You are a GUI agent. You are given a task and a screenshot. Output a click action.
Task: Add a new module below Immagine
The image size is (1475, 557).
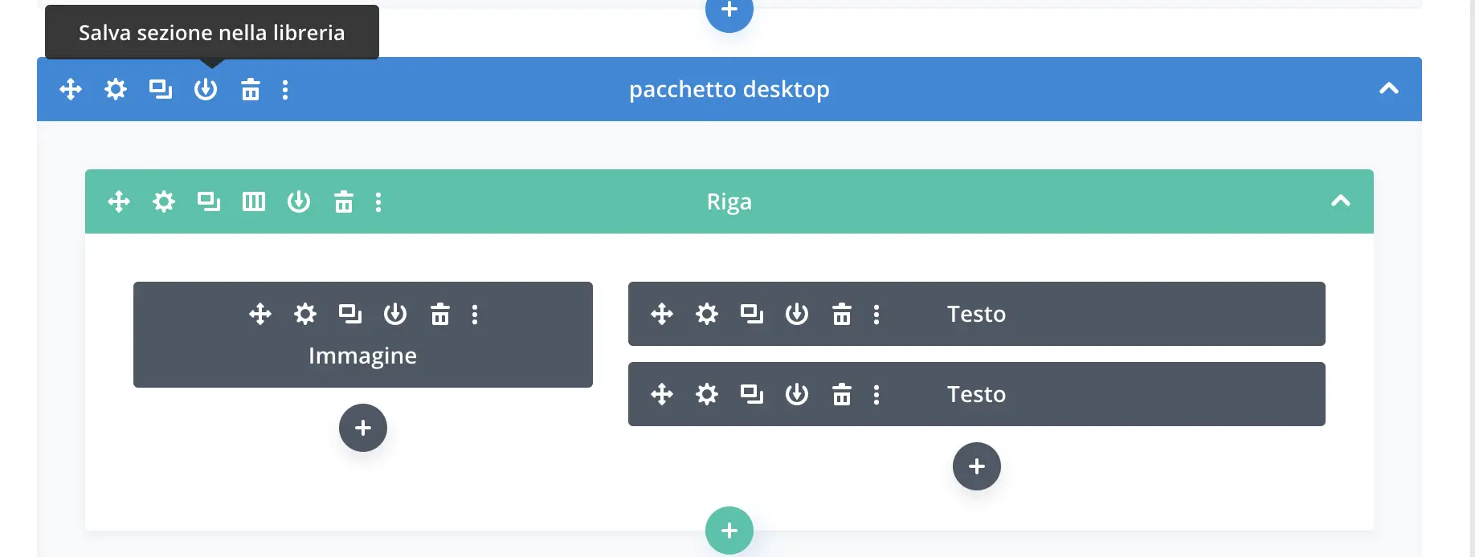363,428
